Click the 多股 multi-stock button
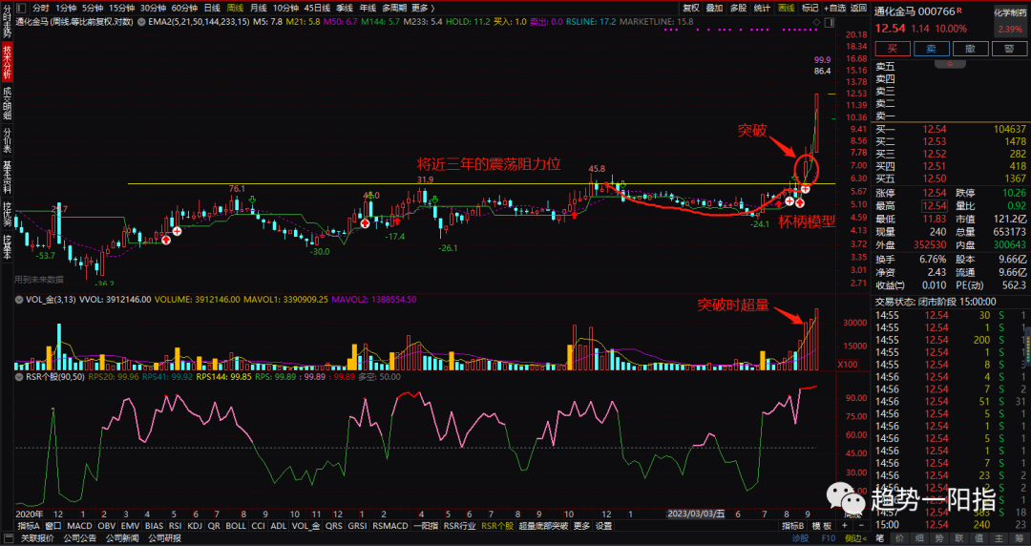Viewport: 1031px width, 546px height. (x=738, y=8)
